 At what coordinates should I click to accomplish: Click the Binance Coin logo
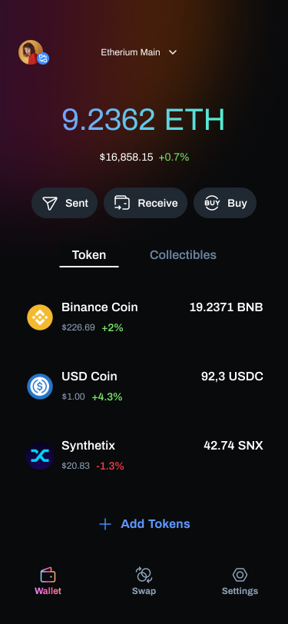(x=40, y=317)
